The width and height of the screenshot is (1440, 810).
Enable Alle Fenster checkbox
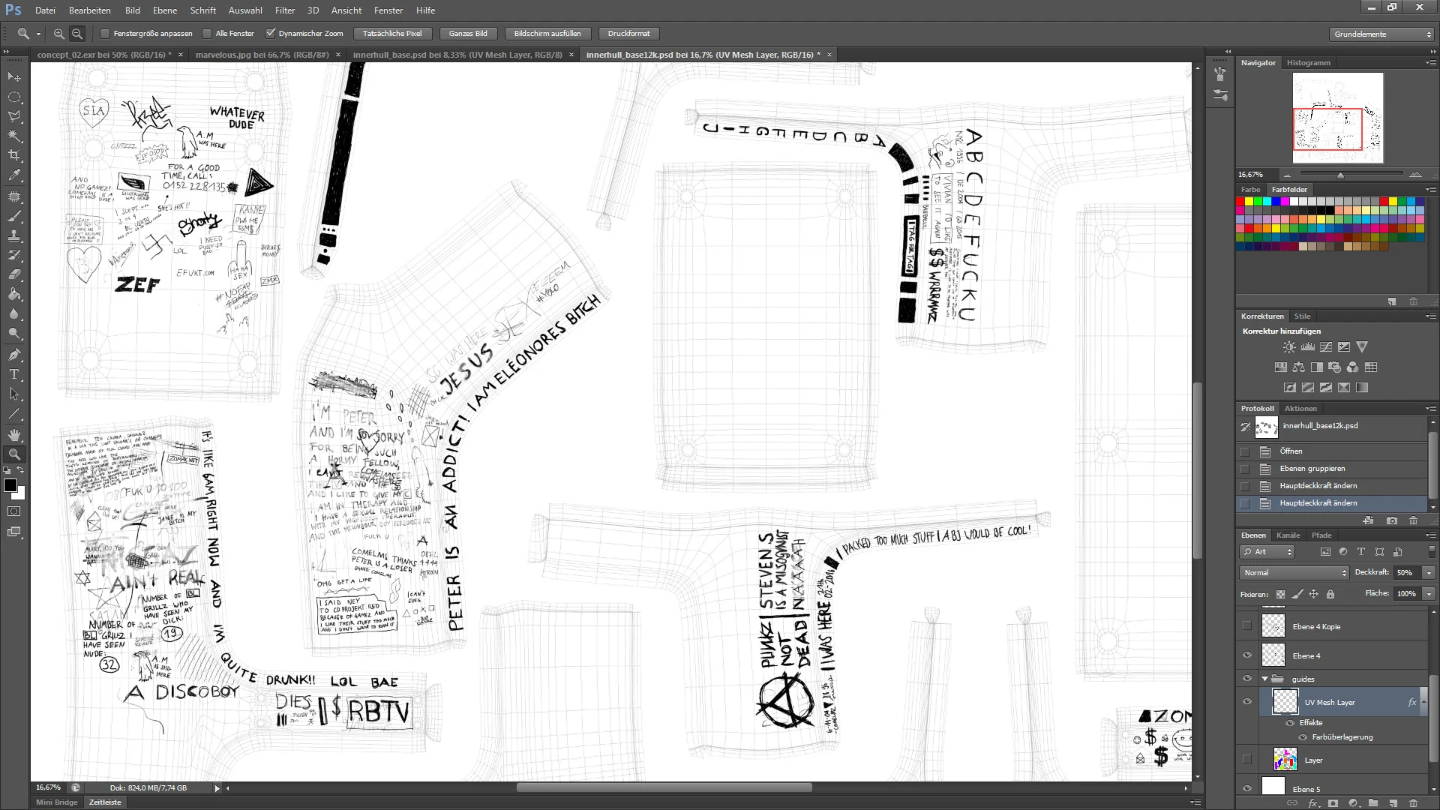pos(207,34)
